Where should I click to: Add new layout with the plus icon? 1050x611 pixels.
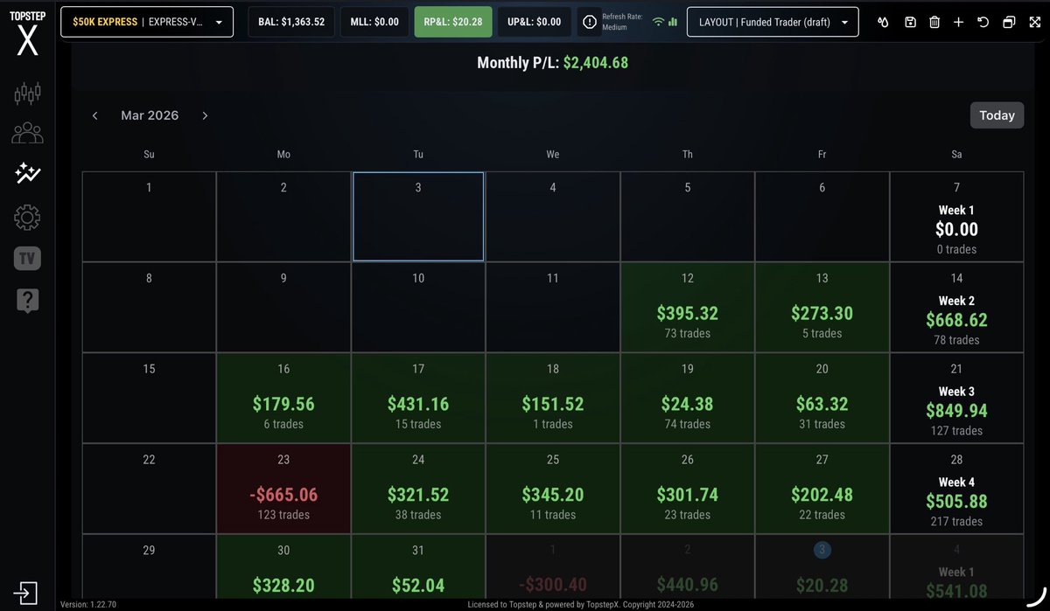click(x=959, y=22)
